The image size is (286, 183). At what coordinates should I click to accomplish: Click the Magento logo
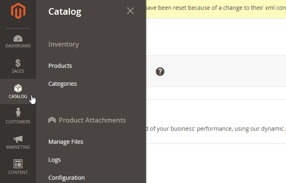click(18, 12)
